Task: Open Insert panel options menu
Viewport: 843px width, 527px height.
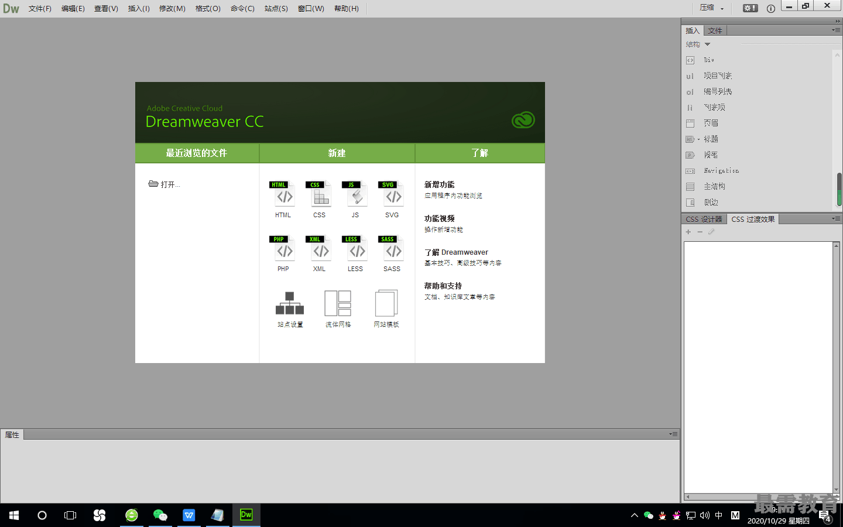Action: pos(836,30)
